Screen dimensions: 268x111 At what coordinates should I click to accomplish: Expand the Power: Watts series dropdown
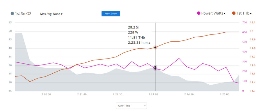pos(213,13)
